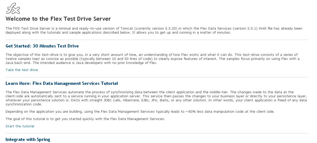
Task: Click the divider line above Integrate with Spring
Action: coord(157,133)
